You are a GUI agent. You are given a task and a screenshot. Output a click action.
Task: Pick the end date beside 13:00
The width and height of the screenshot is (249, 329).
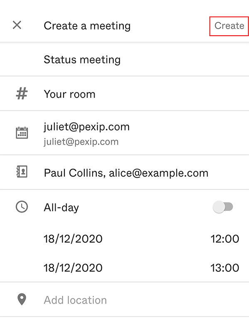tap(73, 268)
